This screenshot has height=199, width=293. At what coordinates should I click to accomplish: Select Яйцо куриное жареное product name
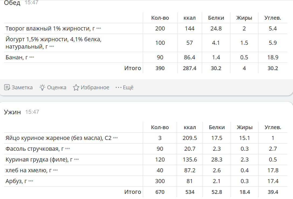click(59, 138)
